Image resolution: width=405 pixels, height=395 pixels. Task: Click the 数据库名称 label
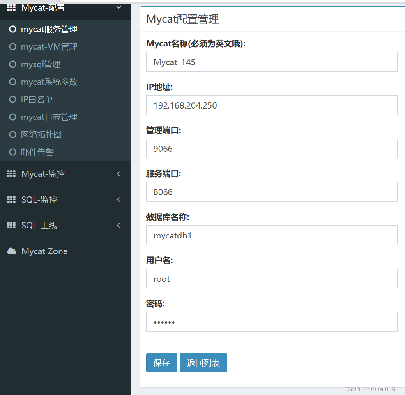coord(168,217)
